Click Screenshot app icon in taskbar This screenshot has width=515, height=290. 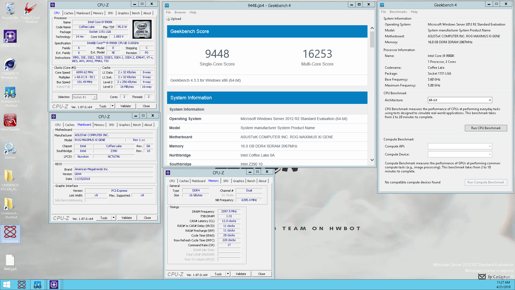[22, 285]
